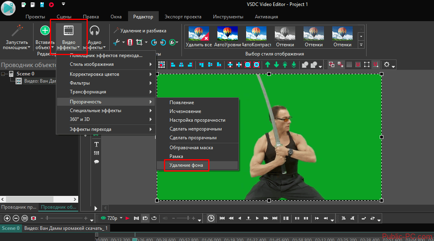Open Корректировка цветов submenu
The image size is (434, 241).
tap(106, 74)
